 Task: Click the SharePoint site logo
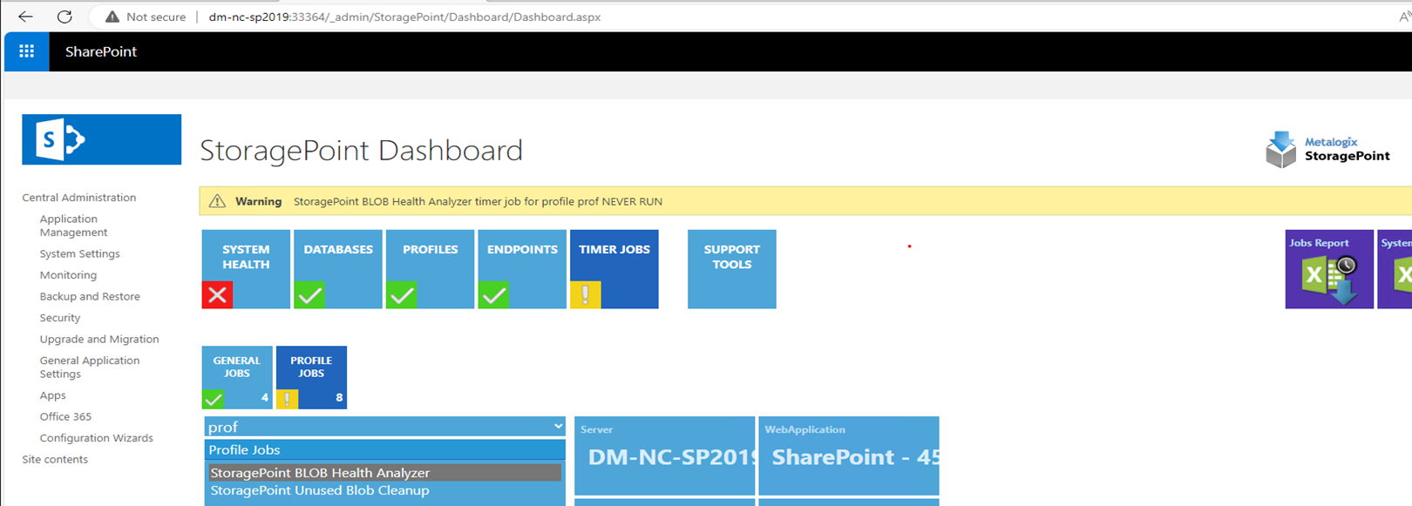pyautogui.click(x=102, y=139)
